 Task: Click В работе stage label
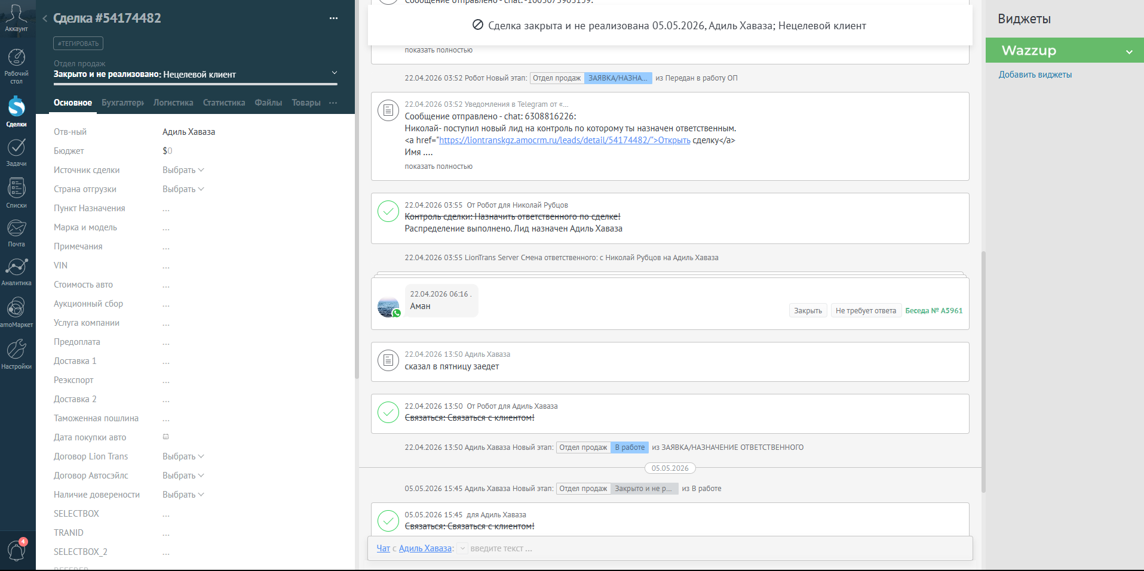(x=630, y=447)
